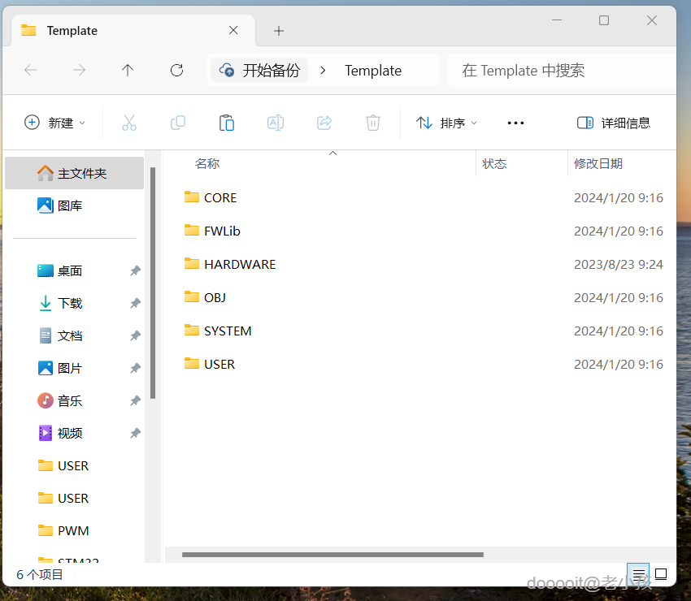The image size is (691, 601).
Task: Switch to large thumbnails view
Action: pyautogui.click(x=660, y=574)
